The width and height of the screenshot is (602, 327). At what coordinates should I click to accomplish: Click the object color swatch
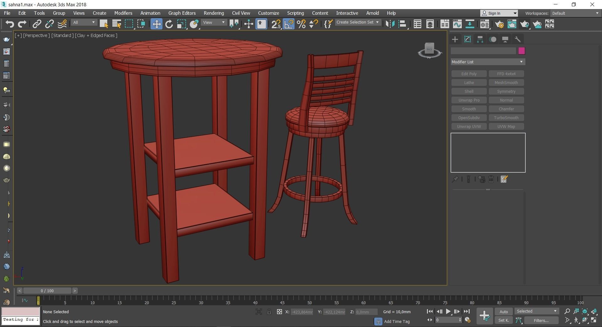tap(521, 51)
